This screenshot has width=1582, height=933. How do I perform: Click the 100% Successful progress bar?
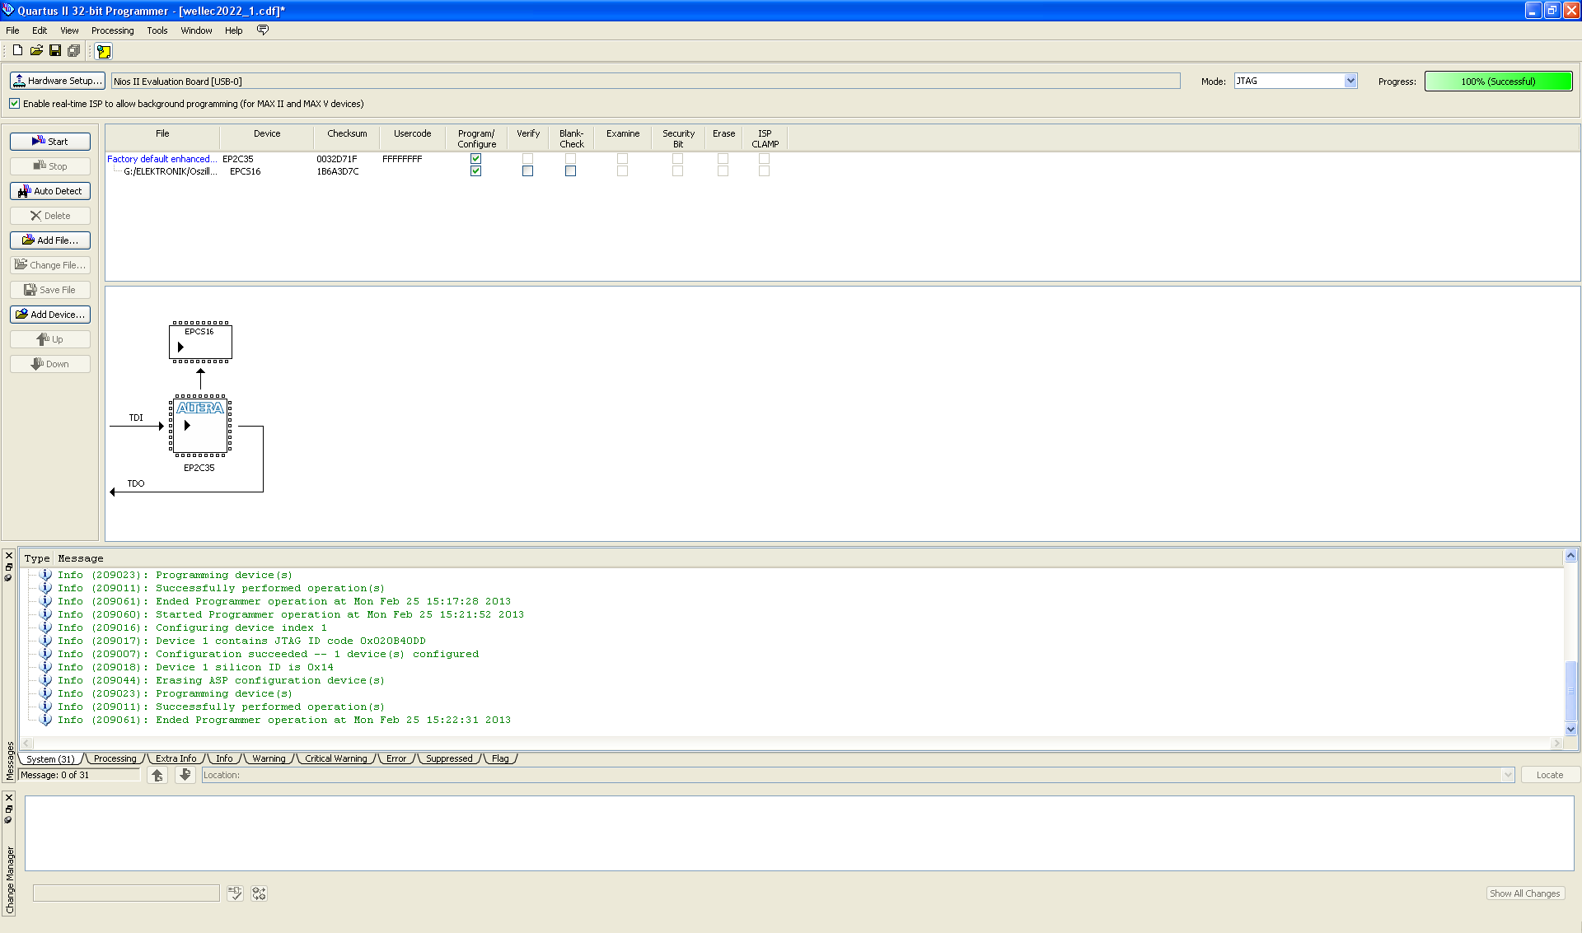[1499, 81]
